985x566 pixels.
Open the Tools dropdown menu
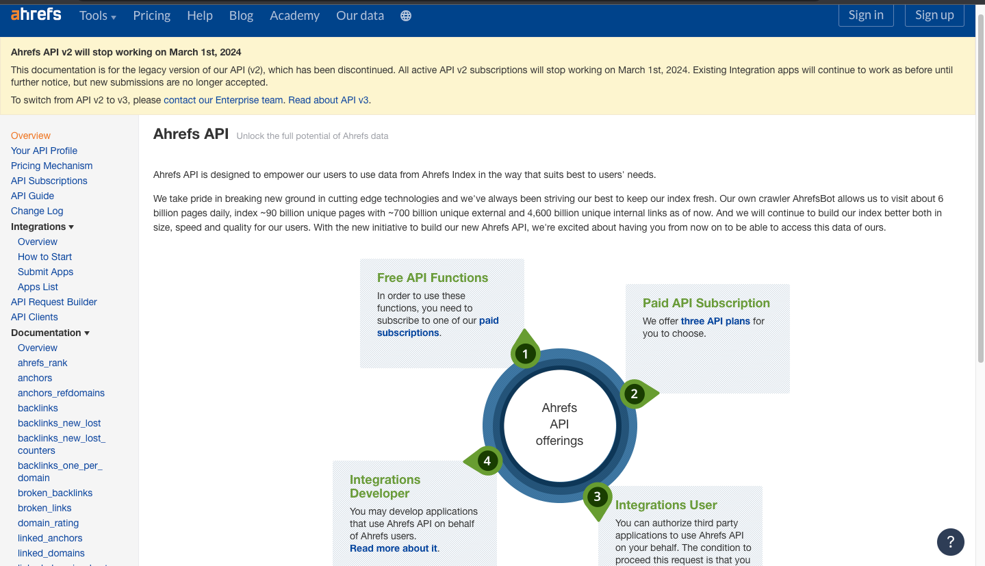[98, 16]
